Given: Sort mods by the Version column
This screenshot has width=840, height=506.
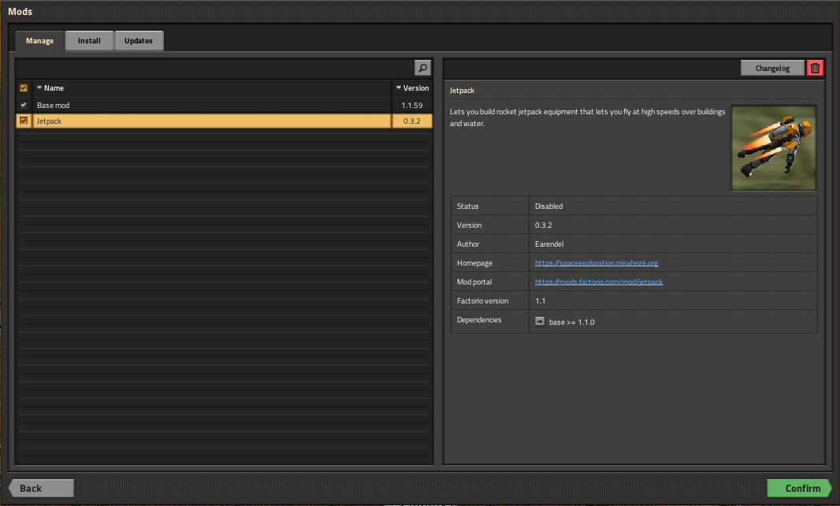Looking at the screenshot, I should [x=412, y=88].
